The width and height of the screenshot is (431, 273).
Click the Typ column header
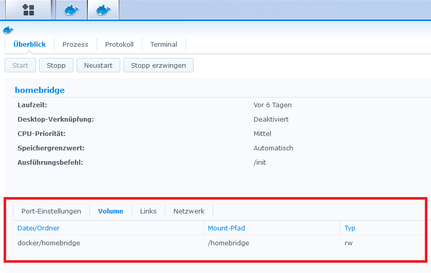click(x=350, y=228)
